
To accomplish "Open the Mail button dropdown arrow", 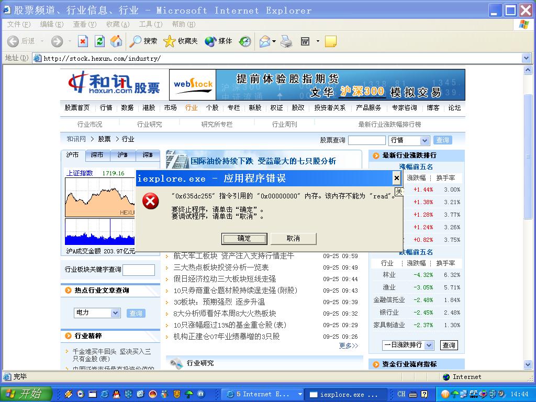I will 274,41.
